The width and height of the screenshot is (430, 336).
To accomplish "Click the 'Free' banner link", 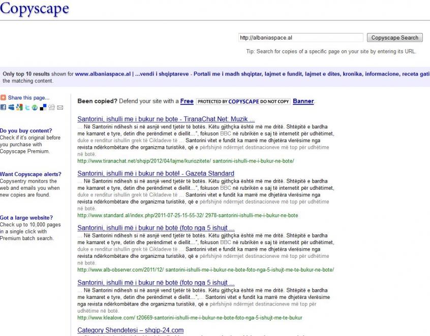I will tap(187, 101).
